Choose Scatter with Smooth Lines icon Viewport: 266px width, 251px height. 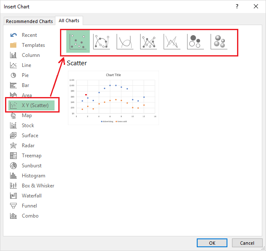[x=125, y=41]
